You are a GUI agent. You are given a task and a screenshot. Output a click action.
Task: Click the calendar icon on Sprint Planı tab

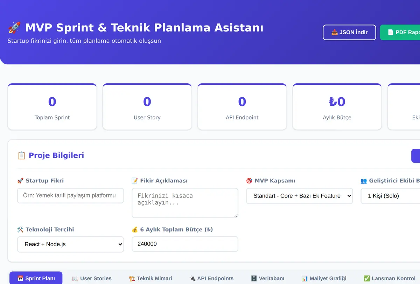point(20,278)
